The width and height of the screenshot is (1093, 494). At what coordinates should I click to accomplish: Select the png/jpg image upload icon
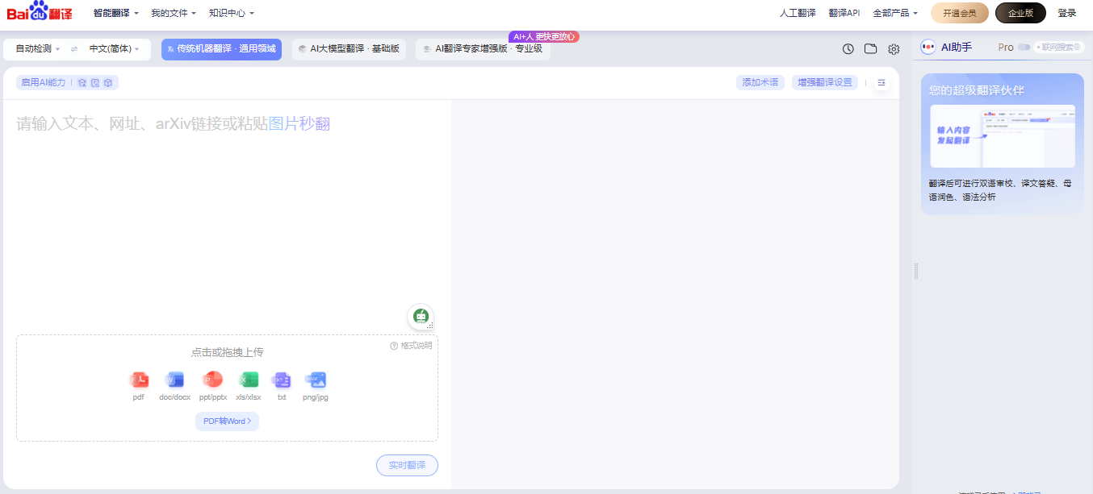tap(315, 380)
